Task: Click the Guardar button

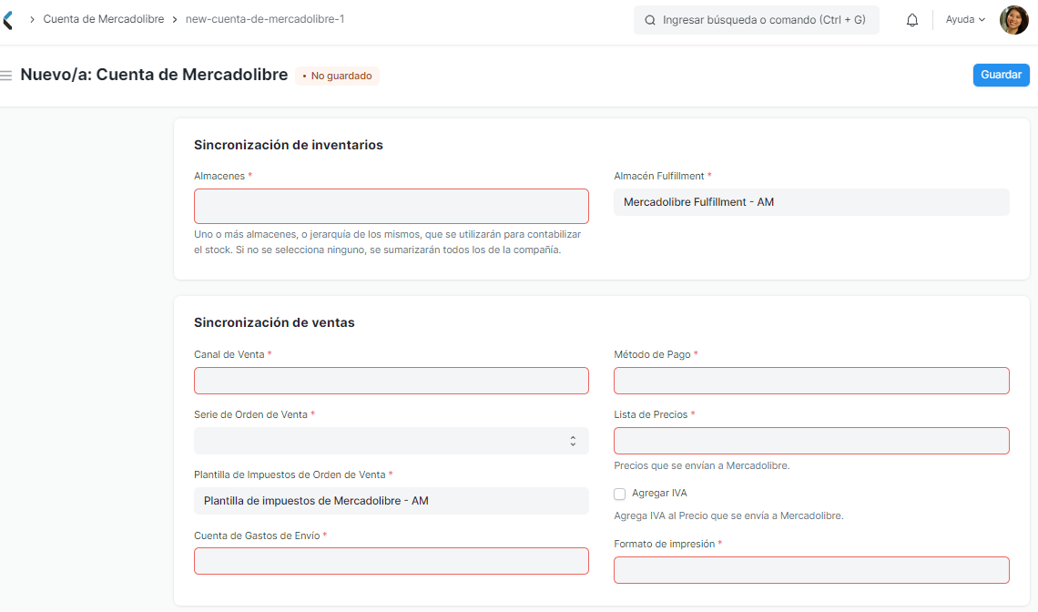Action: pyautogui.click(x=1001, y=75)
